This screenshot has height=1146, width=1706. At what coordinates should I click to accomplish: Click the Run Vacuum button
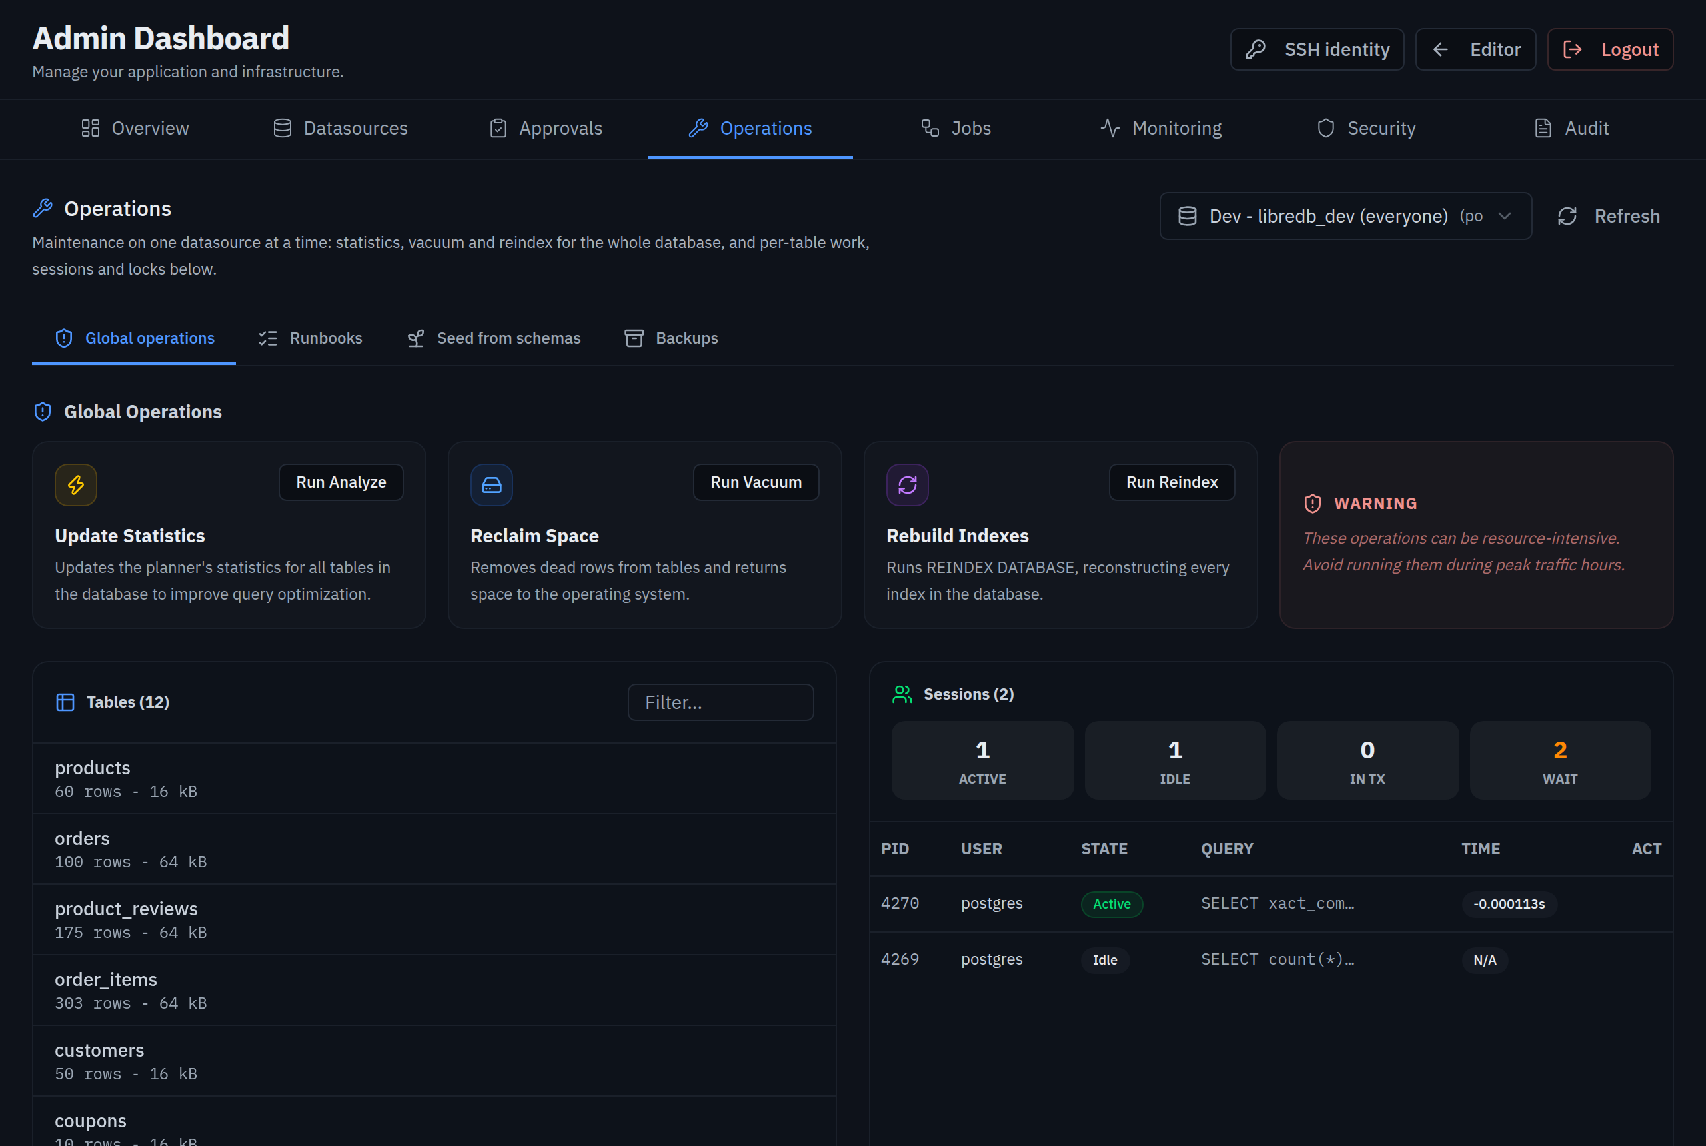(756, 482)
